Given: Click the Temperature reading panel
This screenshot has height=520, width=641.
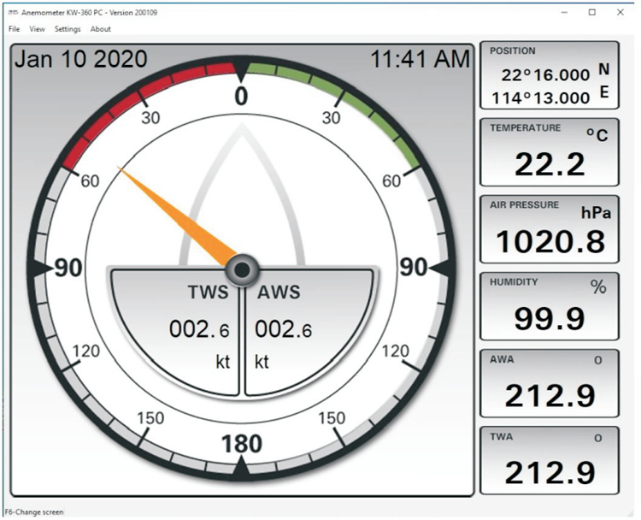Looking at the screenshot, I should [549, 152].
